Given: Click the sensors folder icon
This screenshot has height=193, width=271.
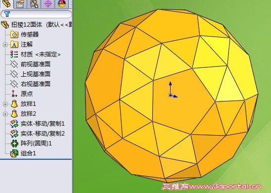Looking at the screenshot, I should tap(14, 35).
